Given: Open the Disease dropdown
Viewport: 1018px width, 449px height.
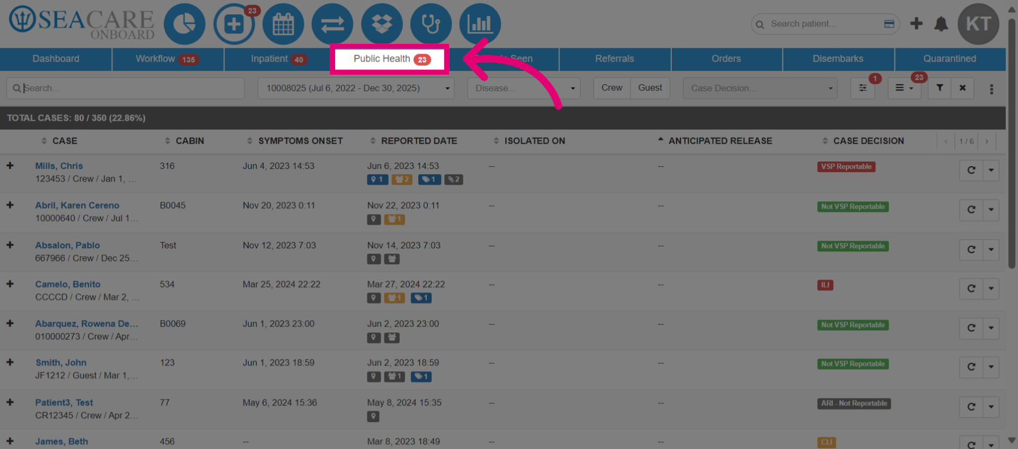Looking at the screenshot, I should (524, 88).
